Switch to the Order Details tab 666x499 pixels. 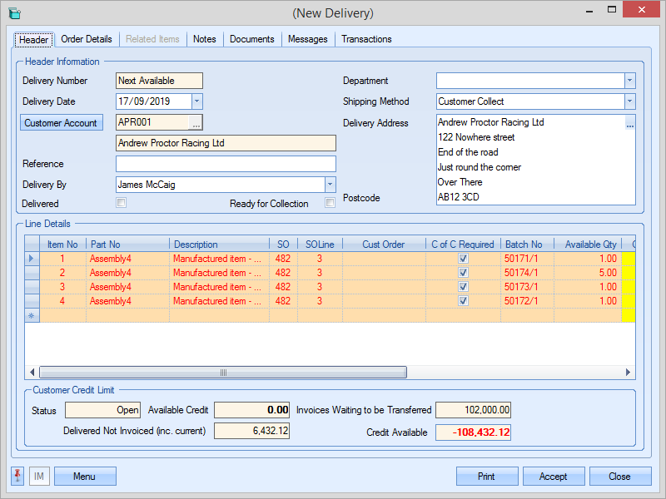click(87, 39)
